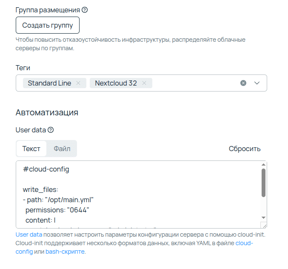Expand the Теги dropdown chevron

click(257, 83)
